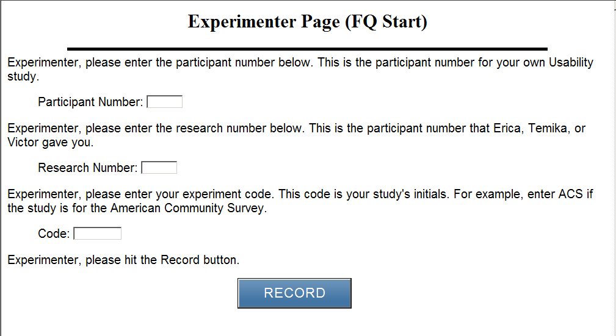The height and width of the screenshot is (336, 616).
Task: Click the 'Participant Number:' label text
Action: pyautogui.click(x=90, y=102)
